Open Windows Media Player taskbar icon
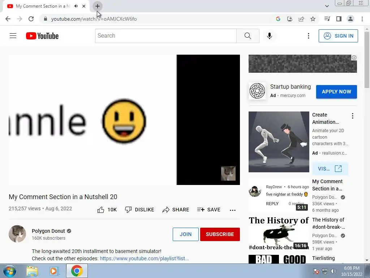The width and height of the screenshot is (370, 278). 54,271
